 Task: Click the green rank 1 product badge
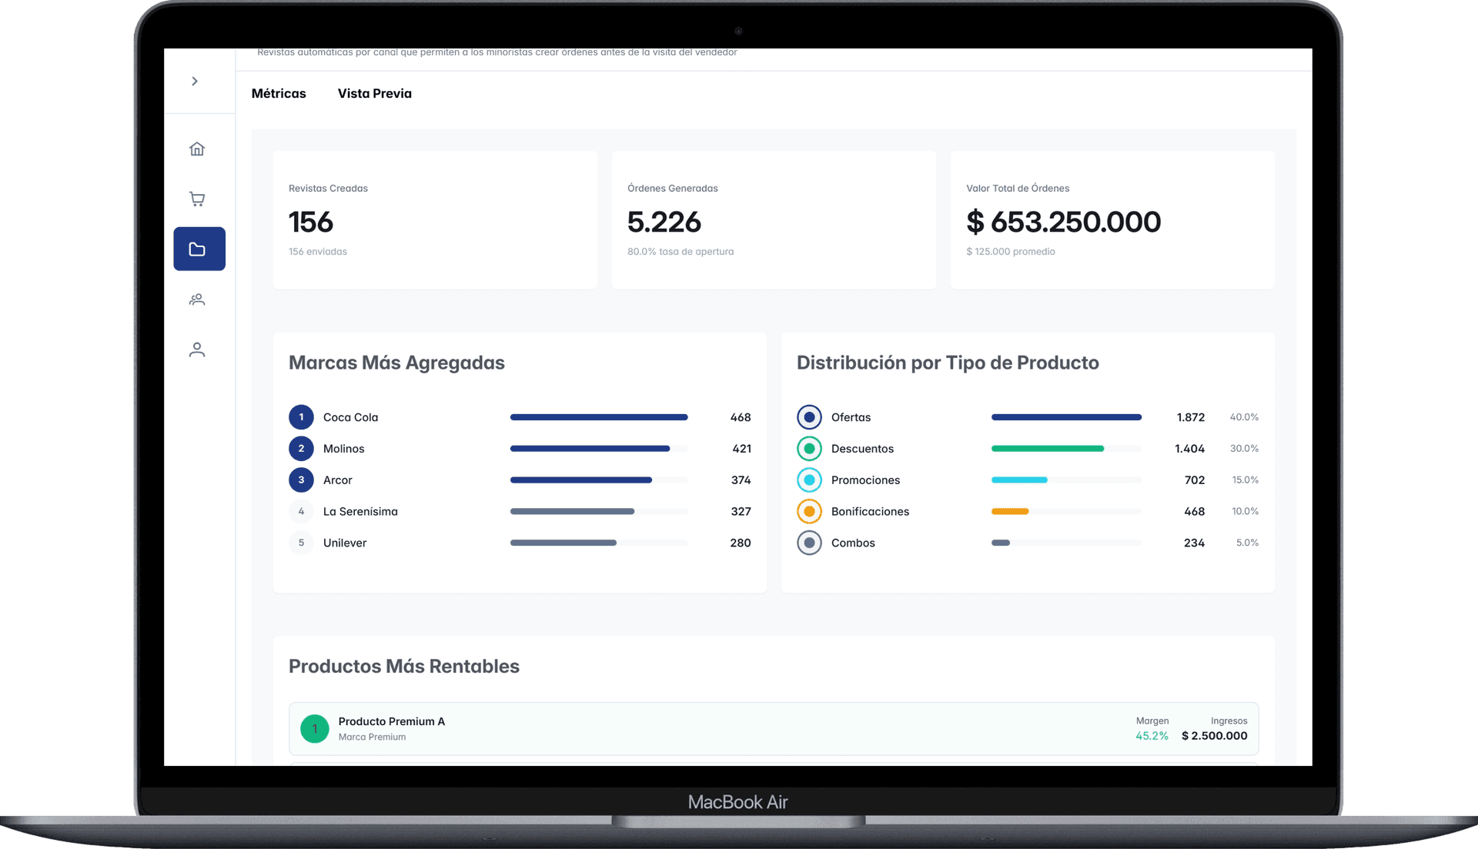(314, 729)
